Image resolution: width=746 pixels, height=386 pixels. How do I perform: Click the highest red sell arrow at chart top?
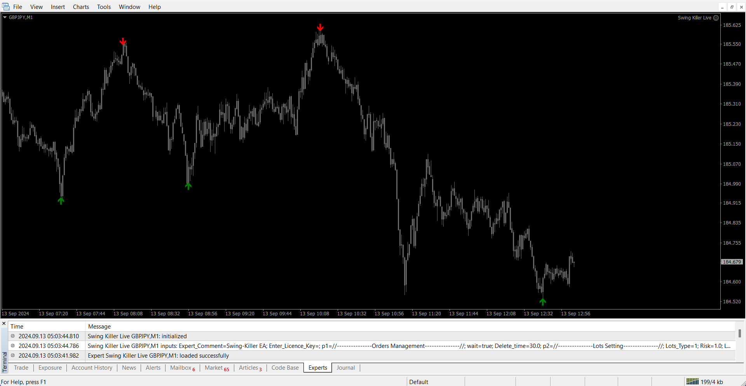coord(320,27)
